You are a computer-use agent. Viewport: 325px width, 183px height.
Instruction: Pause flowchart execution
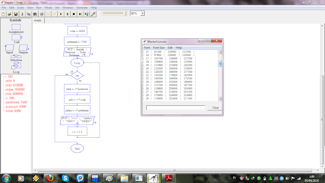pos(68,14)
